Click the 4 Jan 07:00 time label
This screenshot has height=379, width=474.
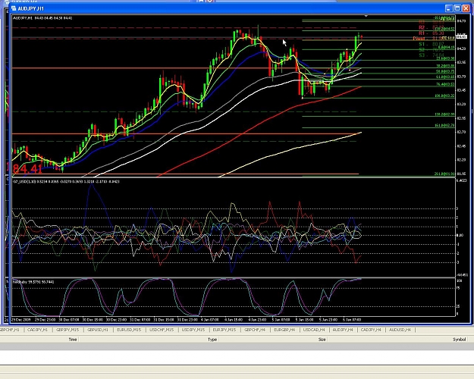point(210,319)
